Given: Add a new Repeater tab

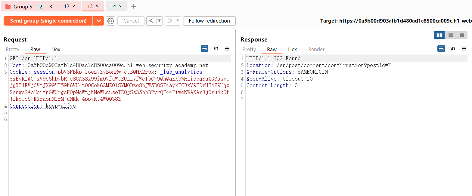Looking at the screenshot, I should [134, 6].
